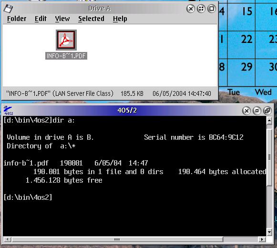Click the 4OS2 system icon in the title bar
This screenshot has width=277, height=248.
pyautogui.click(x=8, y=111)
